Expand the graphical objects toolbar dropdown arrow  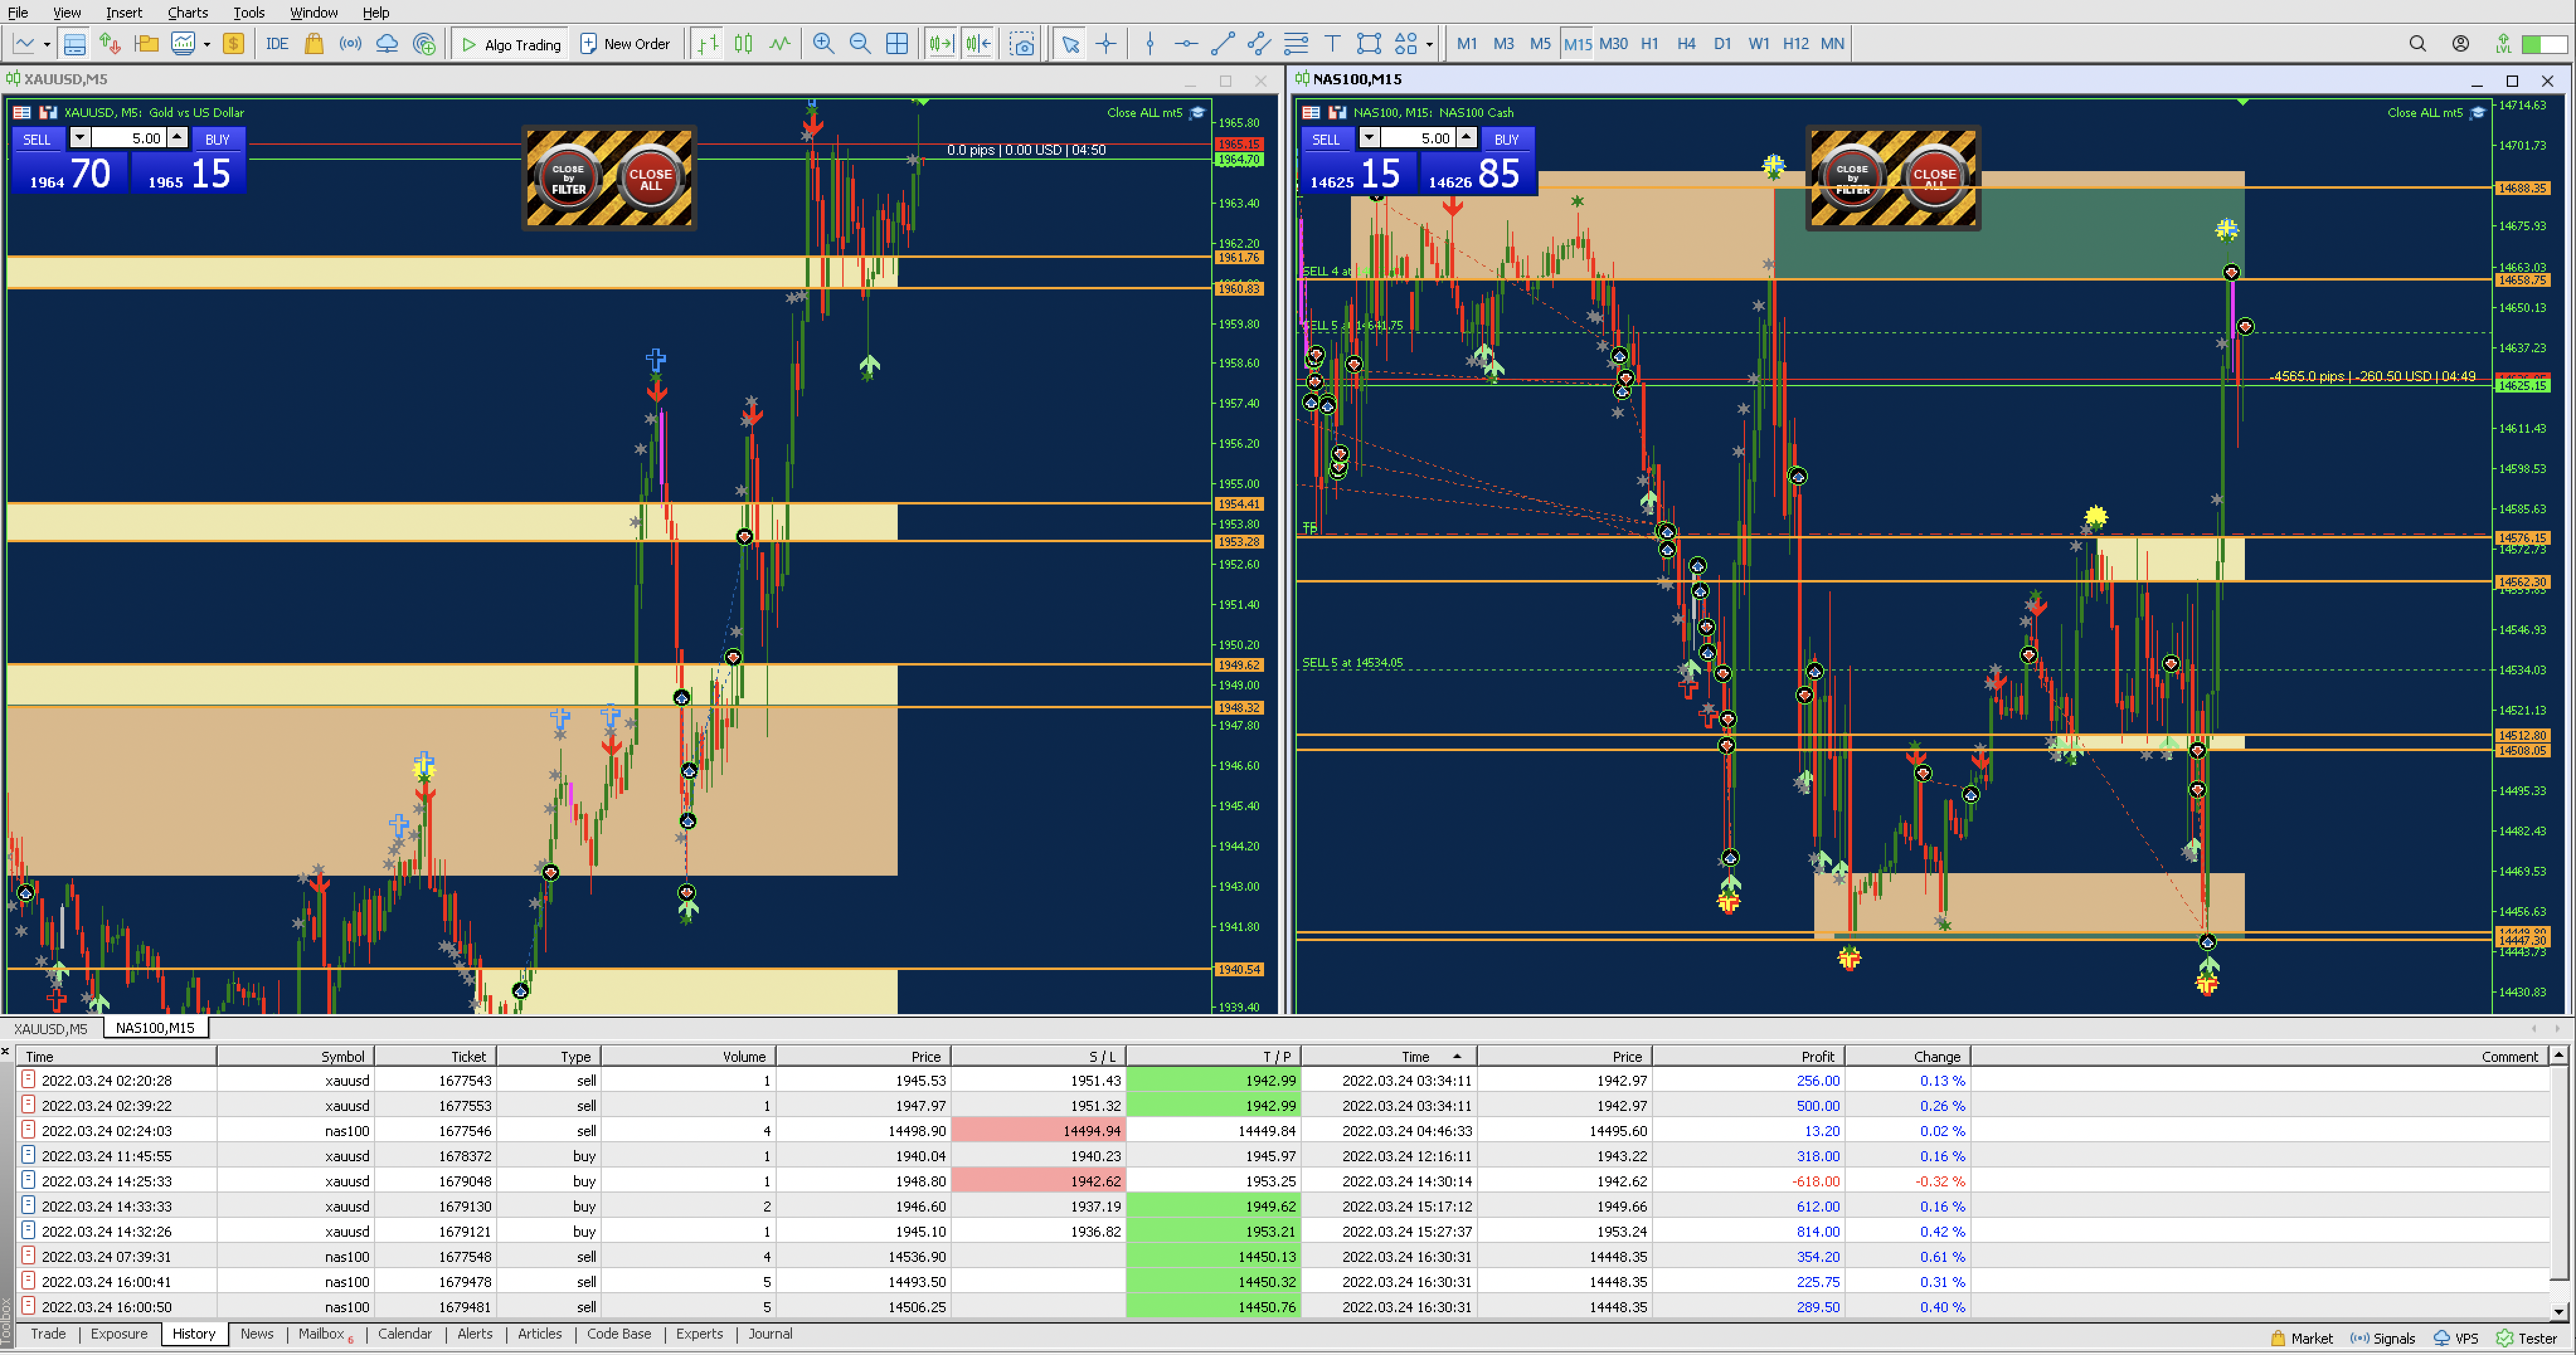tap(1429, 44)
